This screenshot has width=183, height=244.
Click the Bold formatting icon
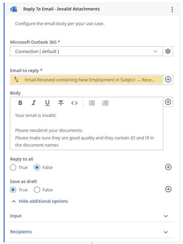20,103
